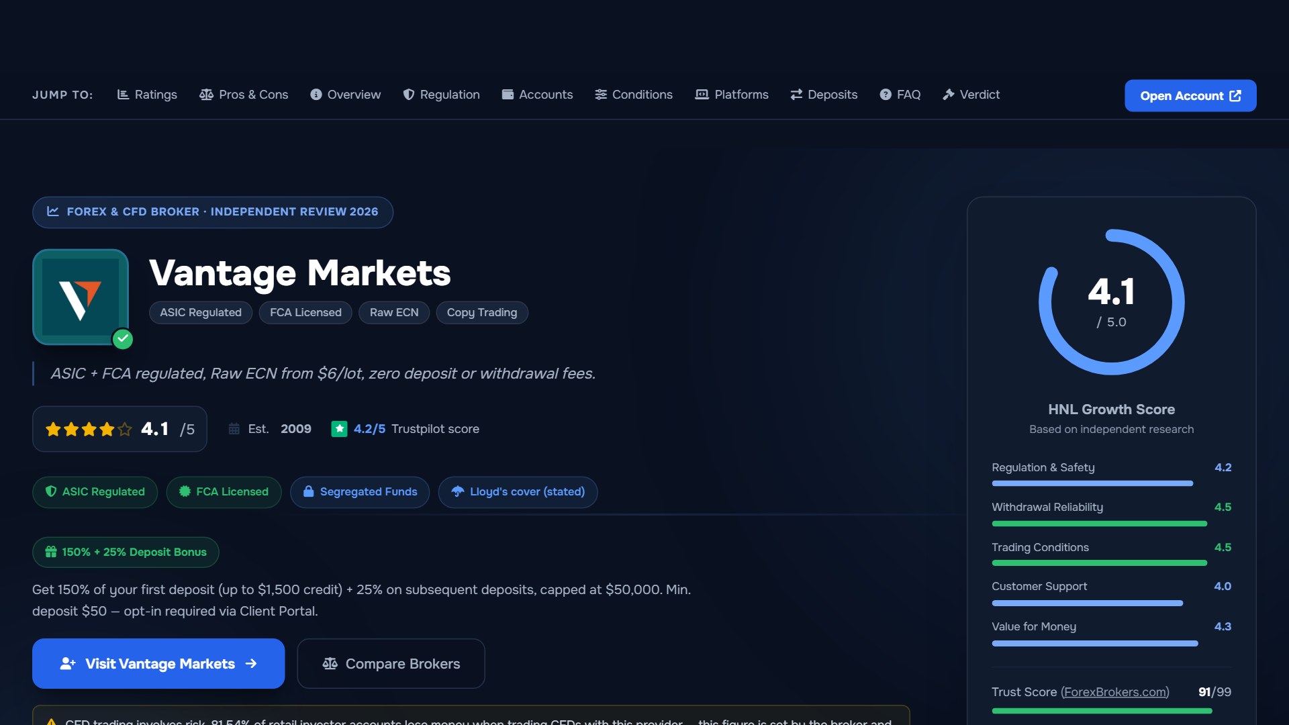
Task: Click the Lloyd's cover (stated) badge
Action: 518,492
